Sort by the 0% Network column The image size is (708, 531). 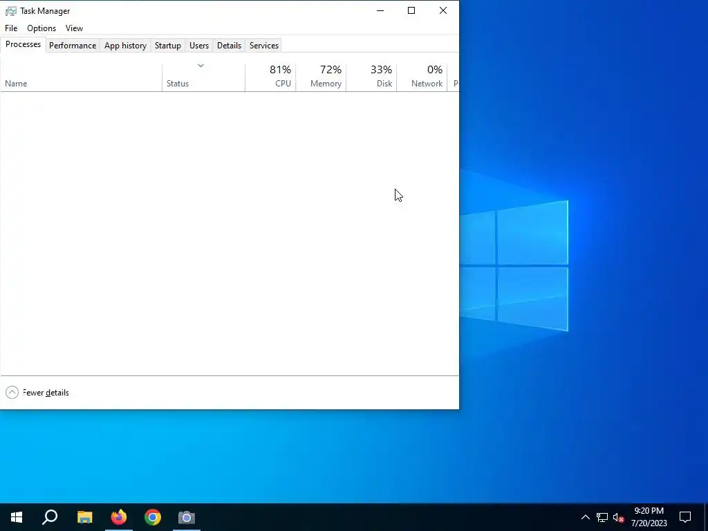click(422, 77)
